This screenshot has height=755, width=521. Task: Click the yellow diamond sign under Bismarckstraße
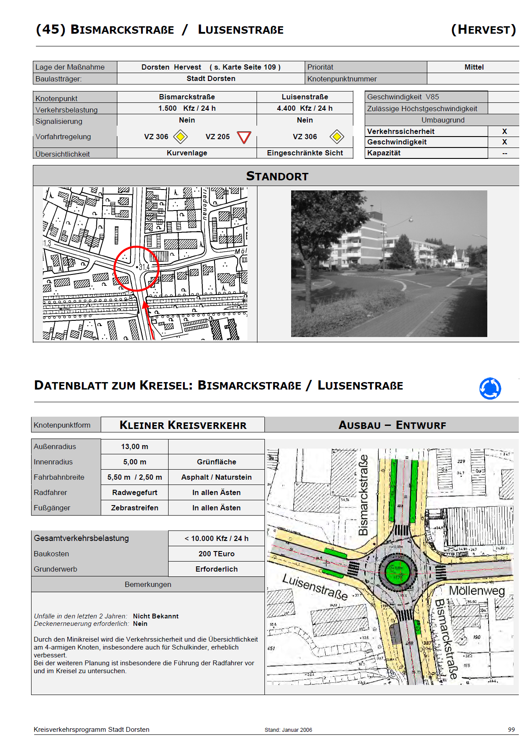[x=180, y=137]
